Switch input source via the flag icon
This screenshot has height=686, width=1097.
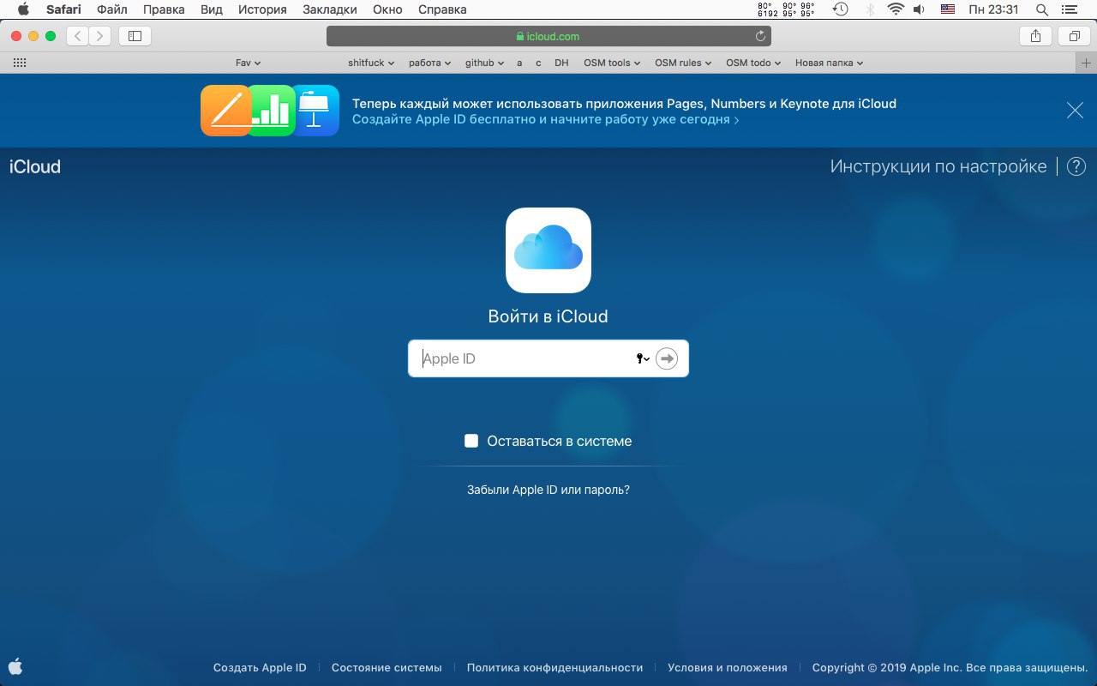click(x=947, y=9)
